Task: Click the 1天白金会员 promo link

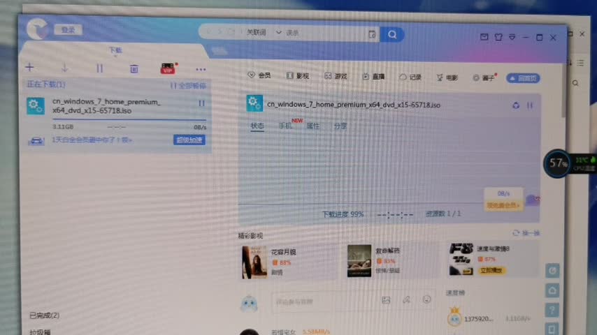Action: click(92, 140)
